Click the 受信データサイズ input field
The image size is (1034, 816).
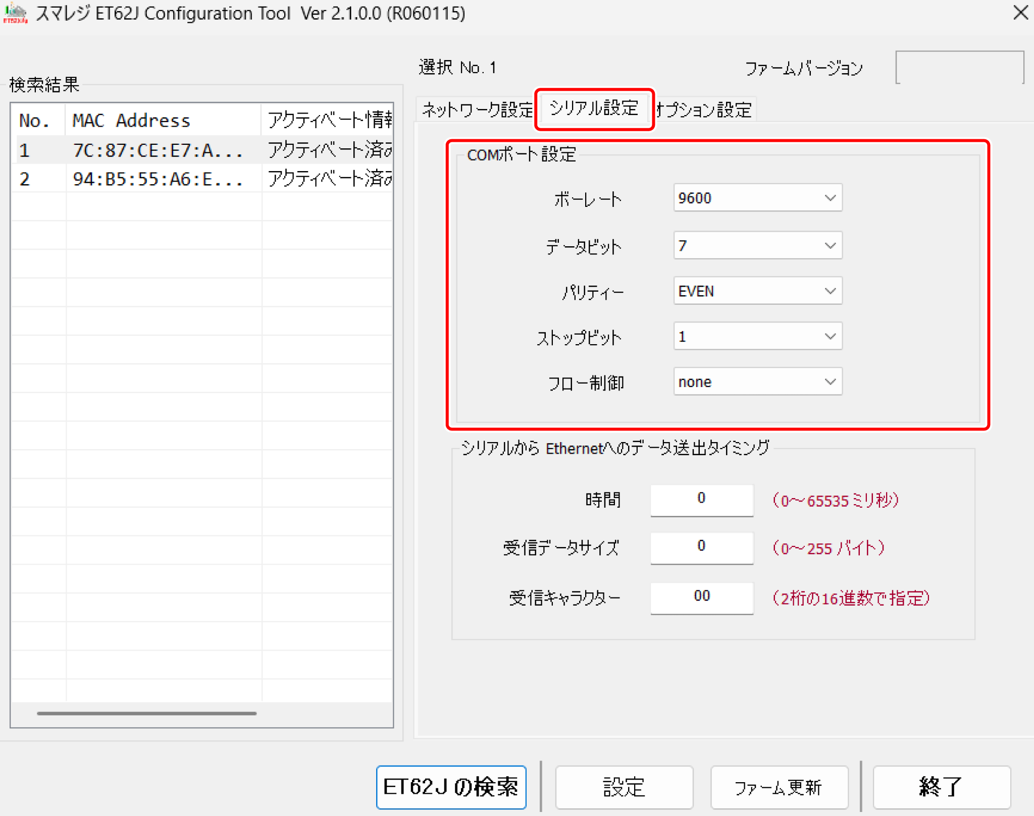[x=701, y=548]
